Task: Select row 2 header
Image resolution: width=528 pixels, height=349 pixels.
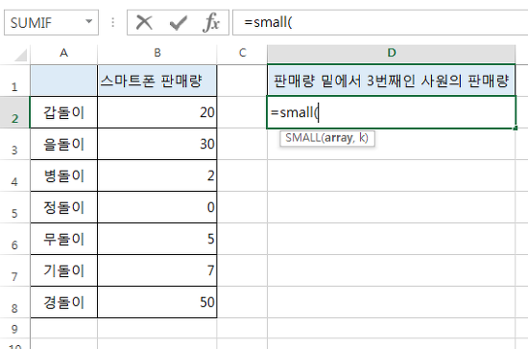Action: [14, 112]
